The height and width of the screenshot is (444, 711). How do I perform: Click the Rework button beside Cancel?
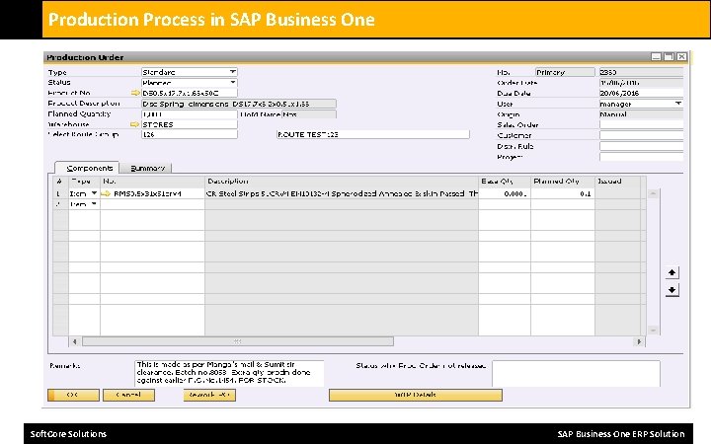pyautogui.click(x=209, y=395)
